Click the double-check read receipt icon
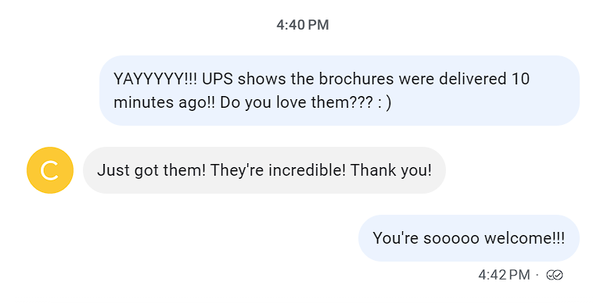The image size is (604, 303). (x=555, y=275)
